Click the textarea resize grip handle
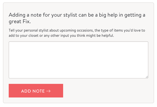Screen dimensions: 157x107 tap(147, 77)
